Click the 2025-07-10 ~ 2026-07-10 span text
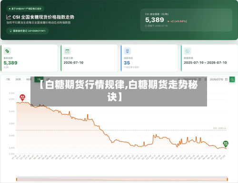The width and height of the screenshot is (238, 183). tap(205, 63)
